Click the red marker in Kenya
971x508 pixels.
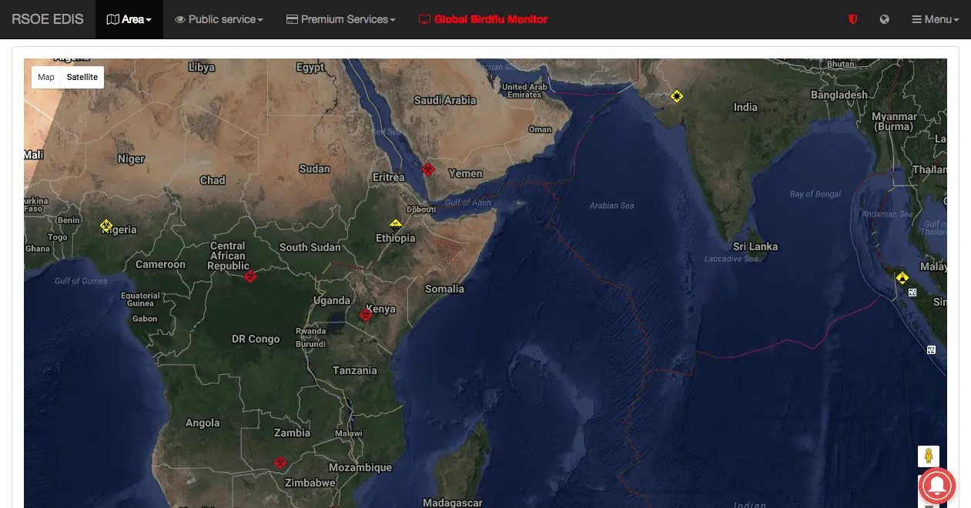click(x=366, y=315)
